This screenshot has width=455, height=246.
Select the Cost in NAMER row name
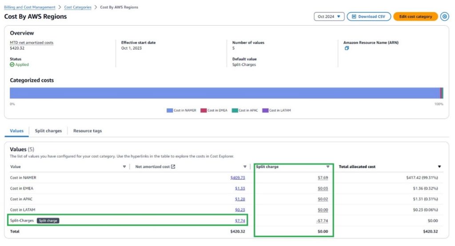(x=23, y=178)
